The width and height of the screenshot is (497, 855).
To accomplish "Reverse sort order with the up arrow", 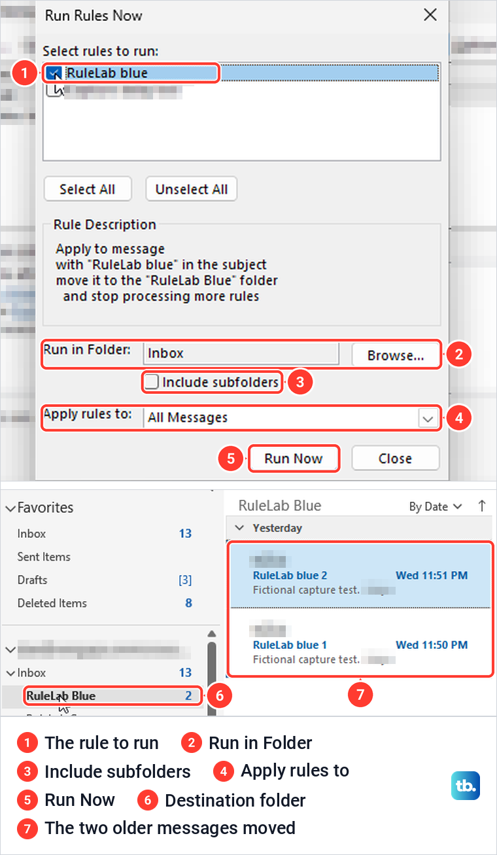I will [482, 506].
